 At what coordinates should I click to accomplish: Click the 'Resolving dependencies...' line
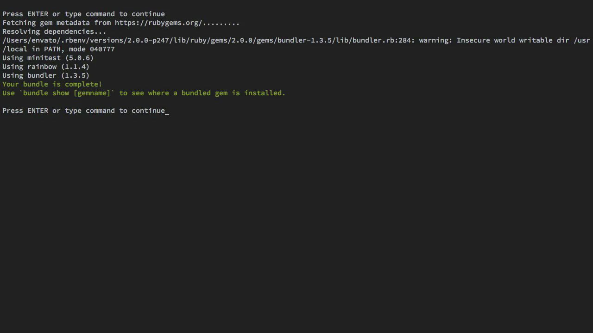(x=54, y=31)
